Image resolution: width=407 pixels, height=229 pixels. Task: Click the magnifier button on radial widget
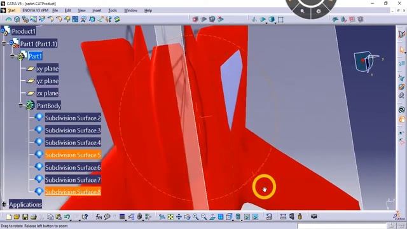point(303,11)
